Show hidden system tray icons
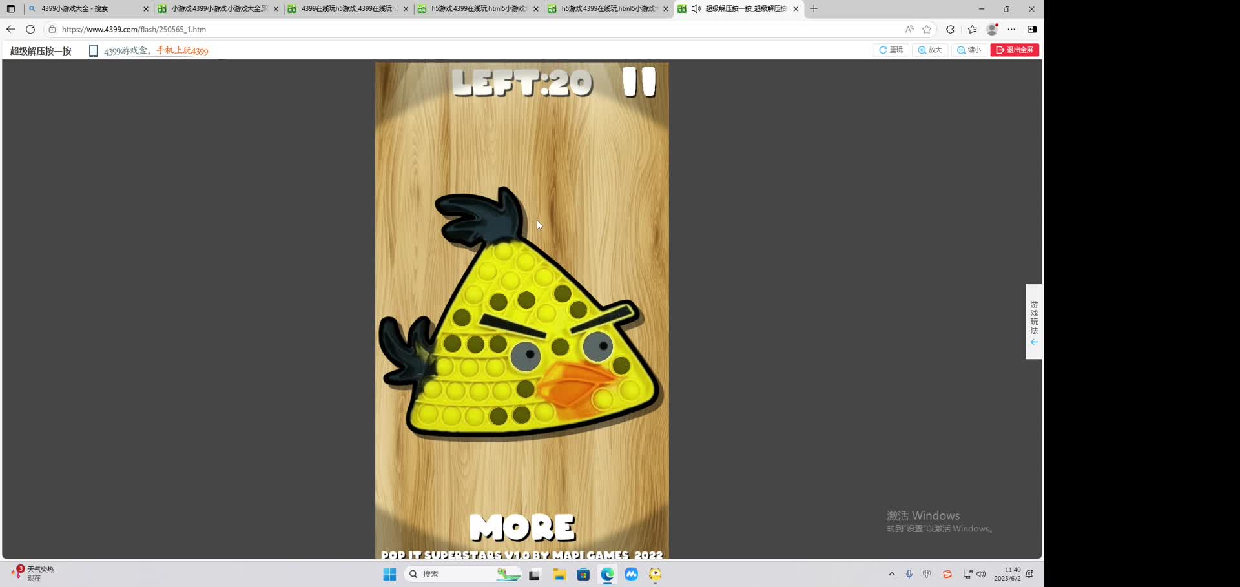The height and width of the screenshot is (587, 1240). [x=892, y=574]
